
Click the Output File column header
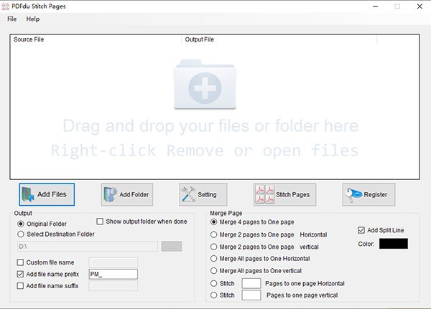click(279, 39)
